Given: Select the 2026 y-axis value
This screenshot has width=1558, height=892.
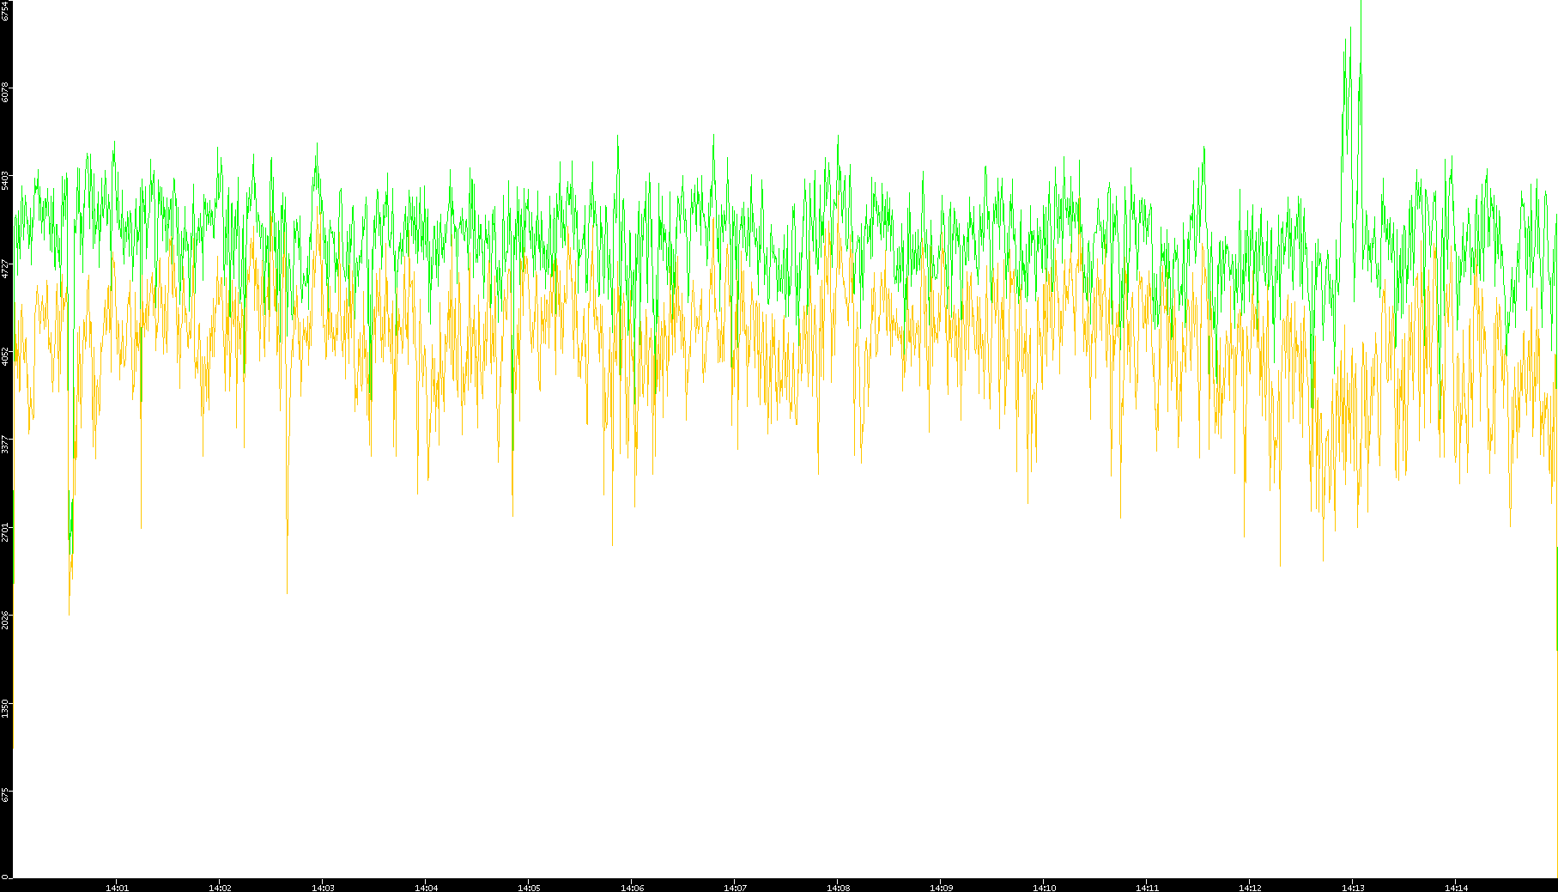Looking at the screenshot, I should click(x=5, y=620).
